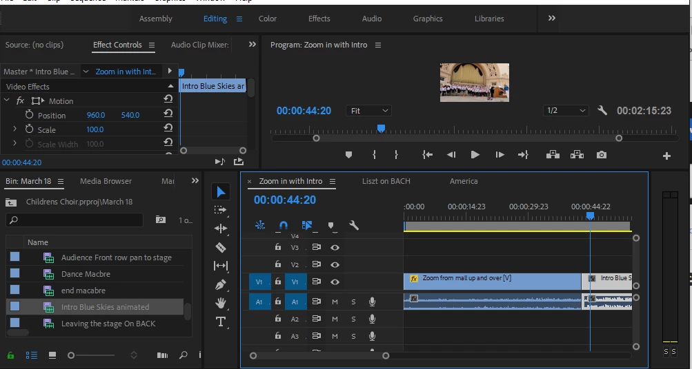Solo audio track A2

click(353, 319)
